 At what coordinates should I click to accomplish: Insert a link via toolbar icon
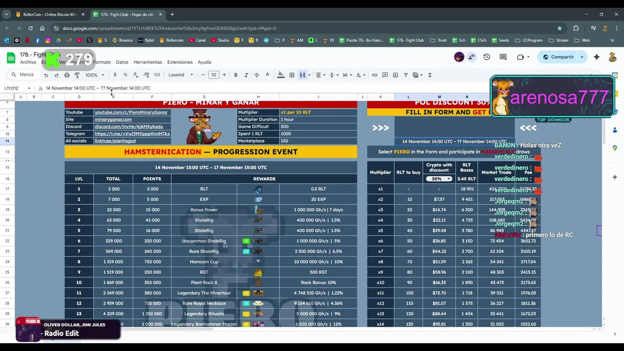point(374,75)
